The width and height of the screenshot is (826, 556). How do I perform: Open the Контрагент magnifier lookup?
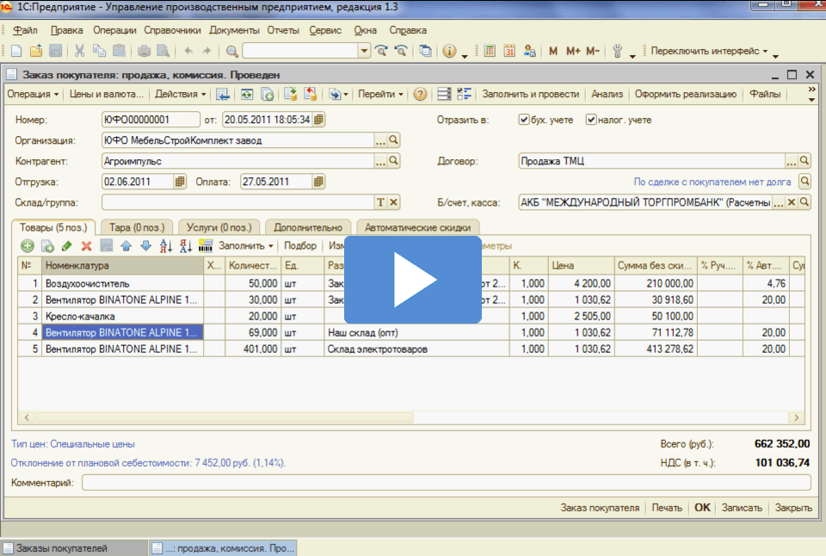(393, 161)
